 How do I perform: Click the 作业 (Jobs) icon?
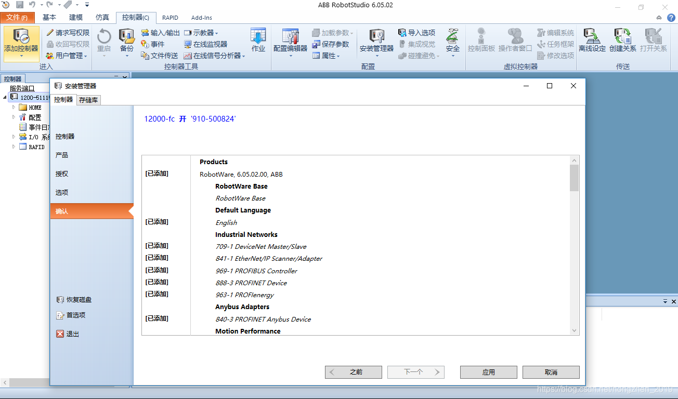(258, 36)
